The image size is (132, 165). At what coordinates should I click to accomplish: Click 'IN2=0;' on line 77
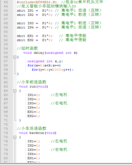click(x=33, y=146)
